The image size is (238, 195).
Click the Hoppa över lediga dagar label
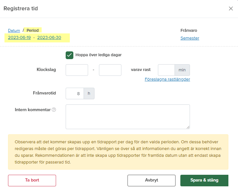tap(98, 55)
